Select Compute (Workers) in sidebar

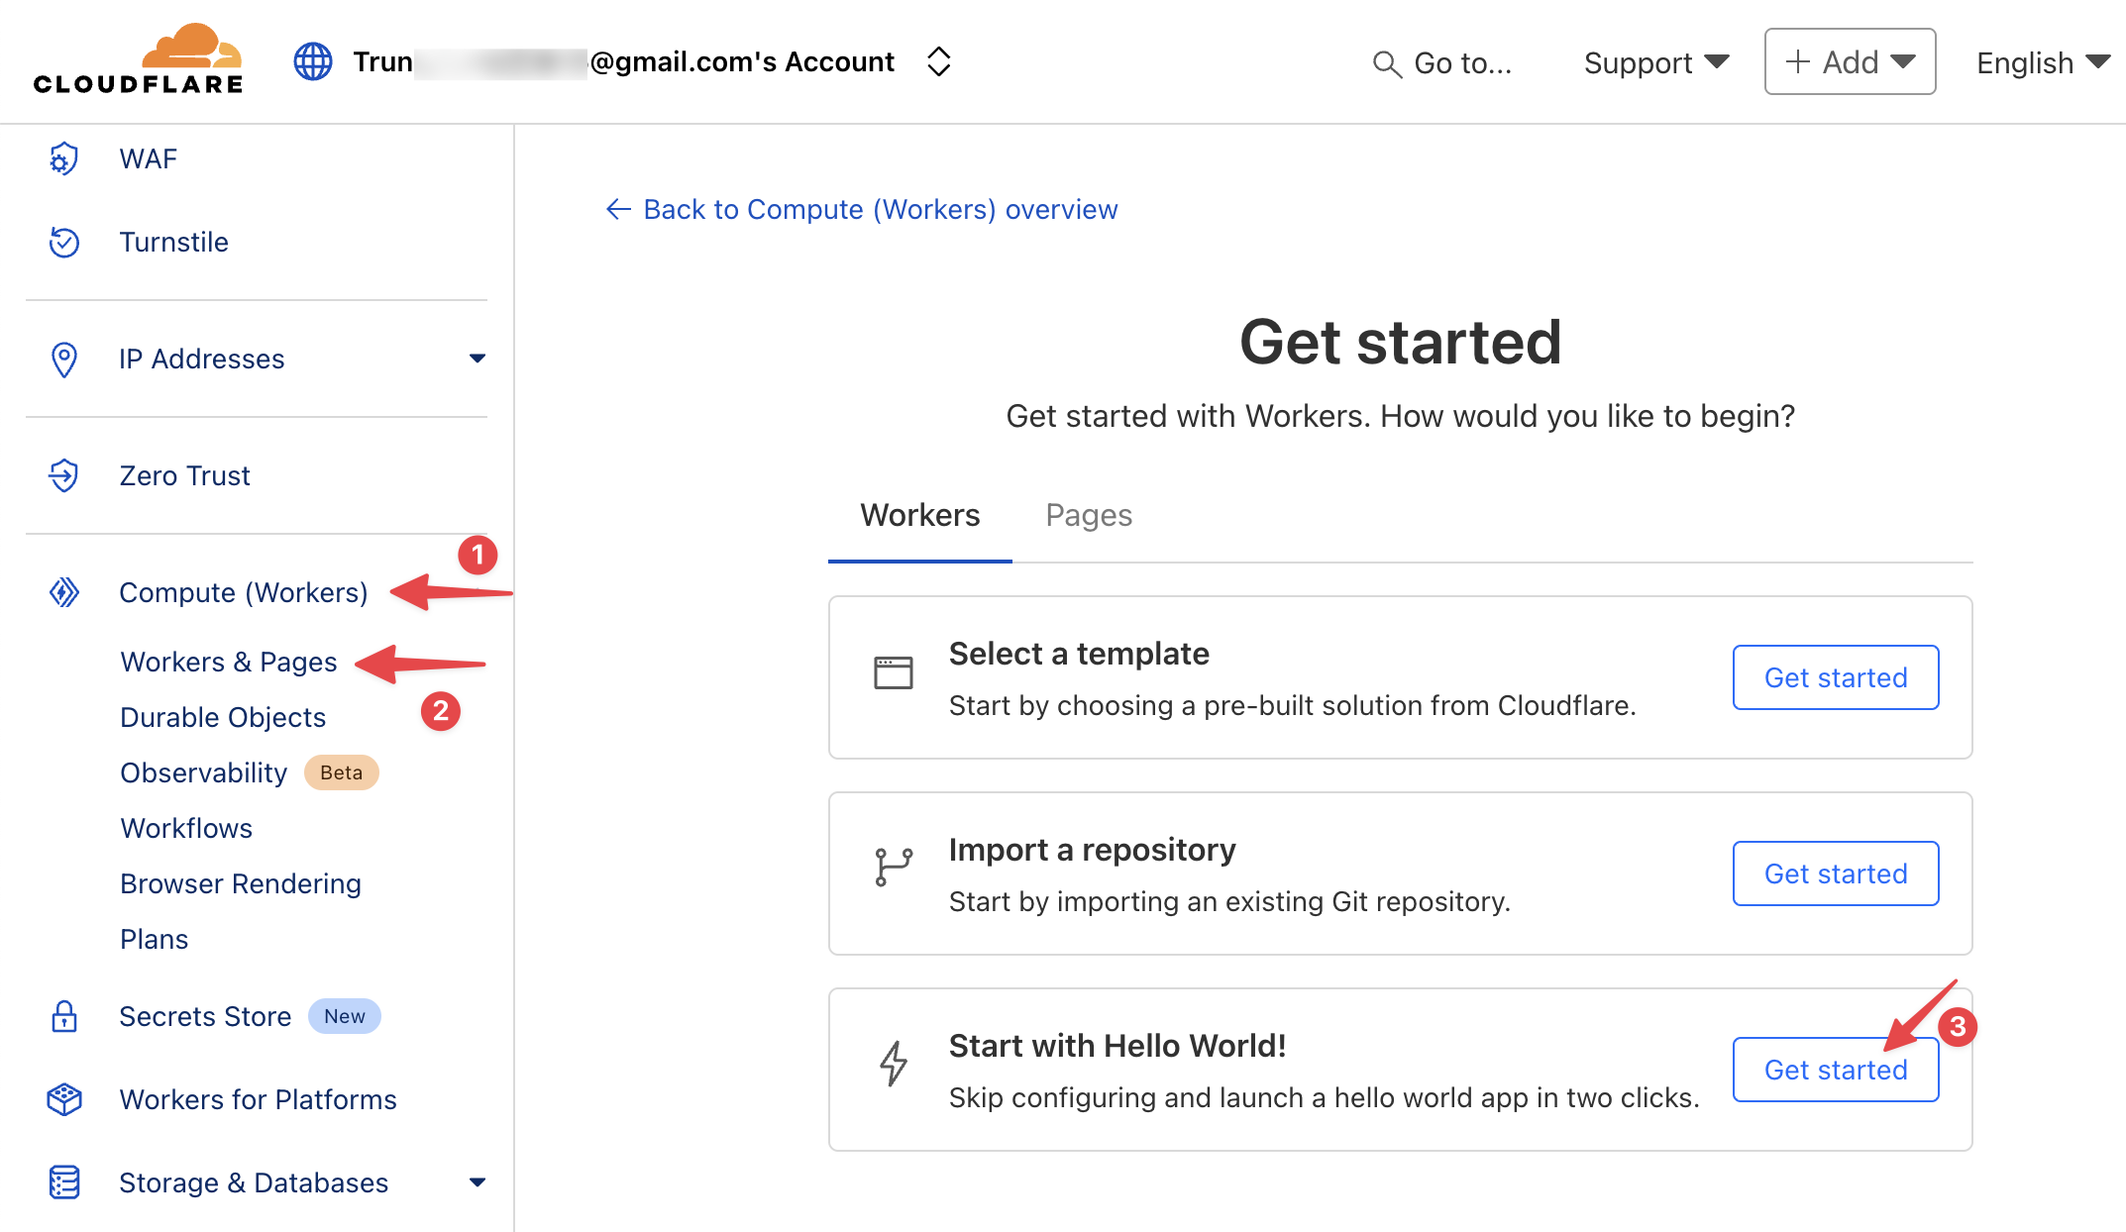pyautogui.click(x=243, y=592)
